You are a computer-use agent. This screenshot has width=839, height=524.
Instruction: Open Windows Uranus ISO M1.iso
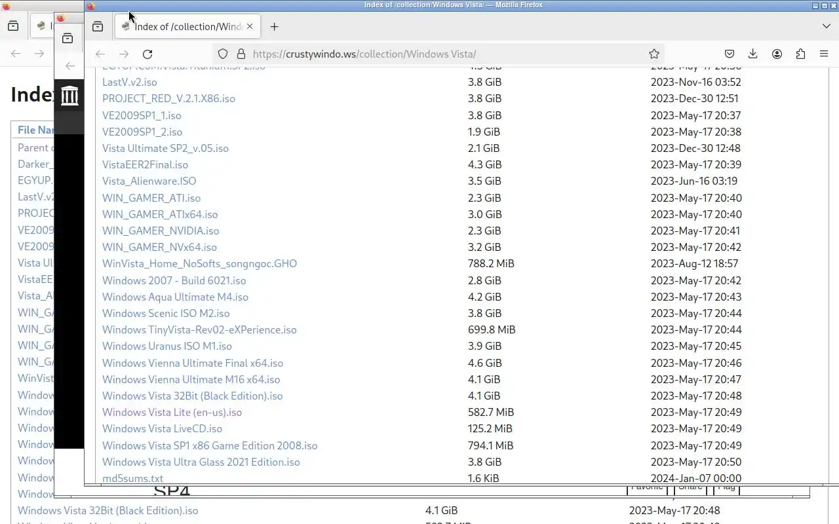click(167, 346)
